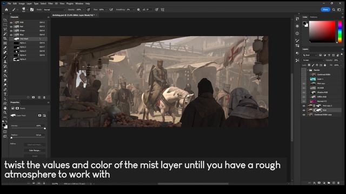The height and width of the screenshot is (194, 346).
Task: Select the Zoom tool
Action: [5, 113]
